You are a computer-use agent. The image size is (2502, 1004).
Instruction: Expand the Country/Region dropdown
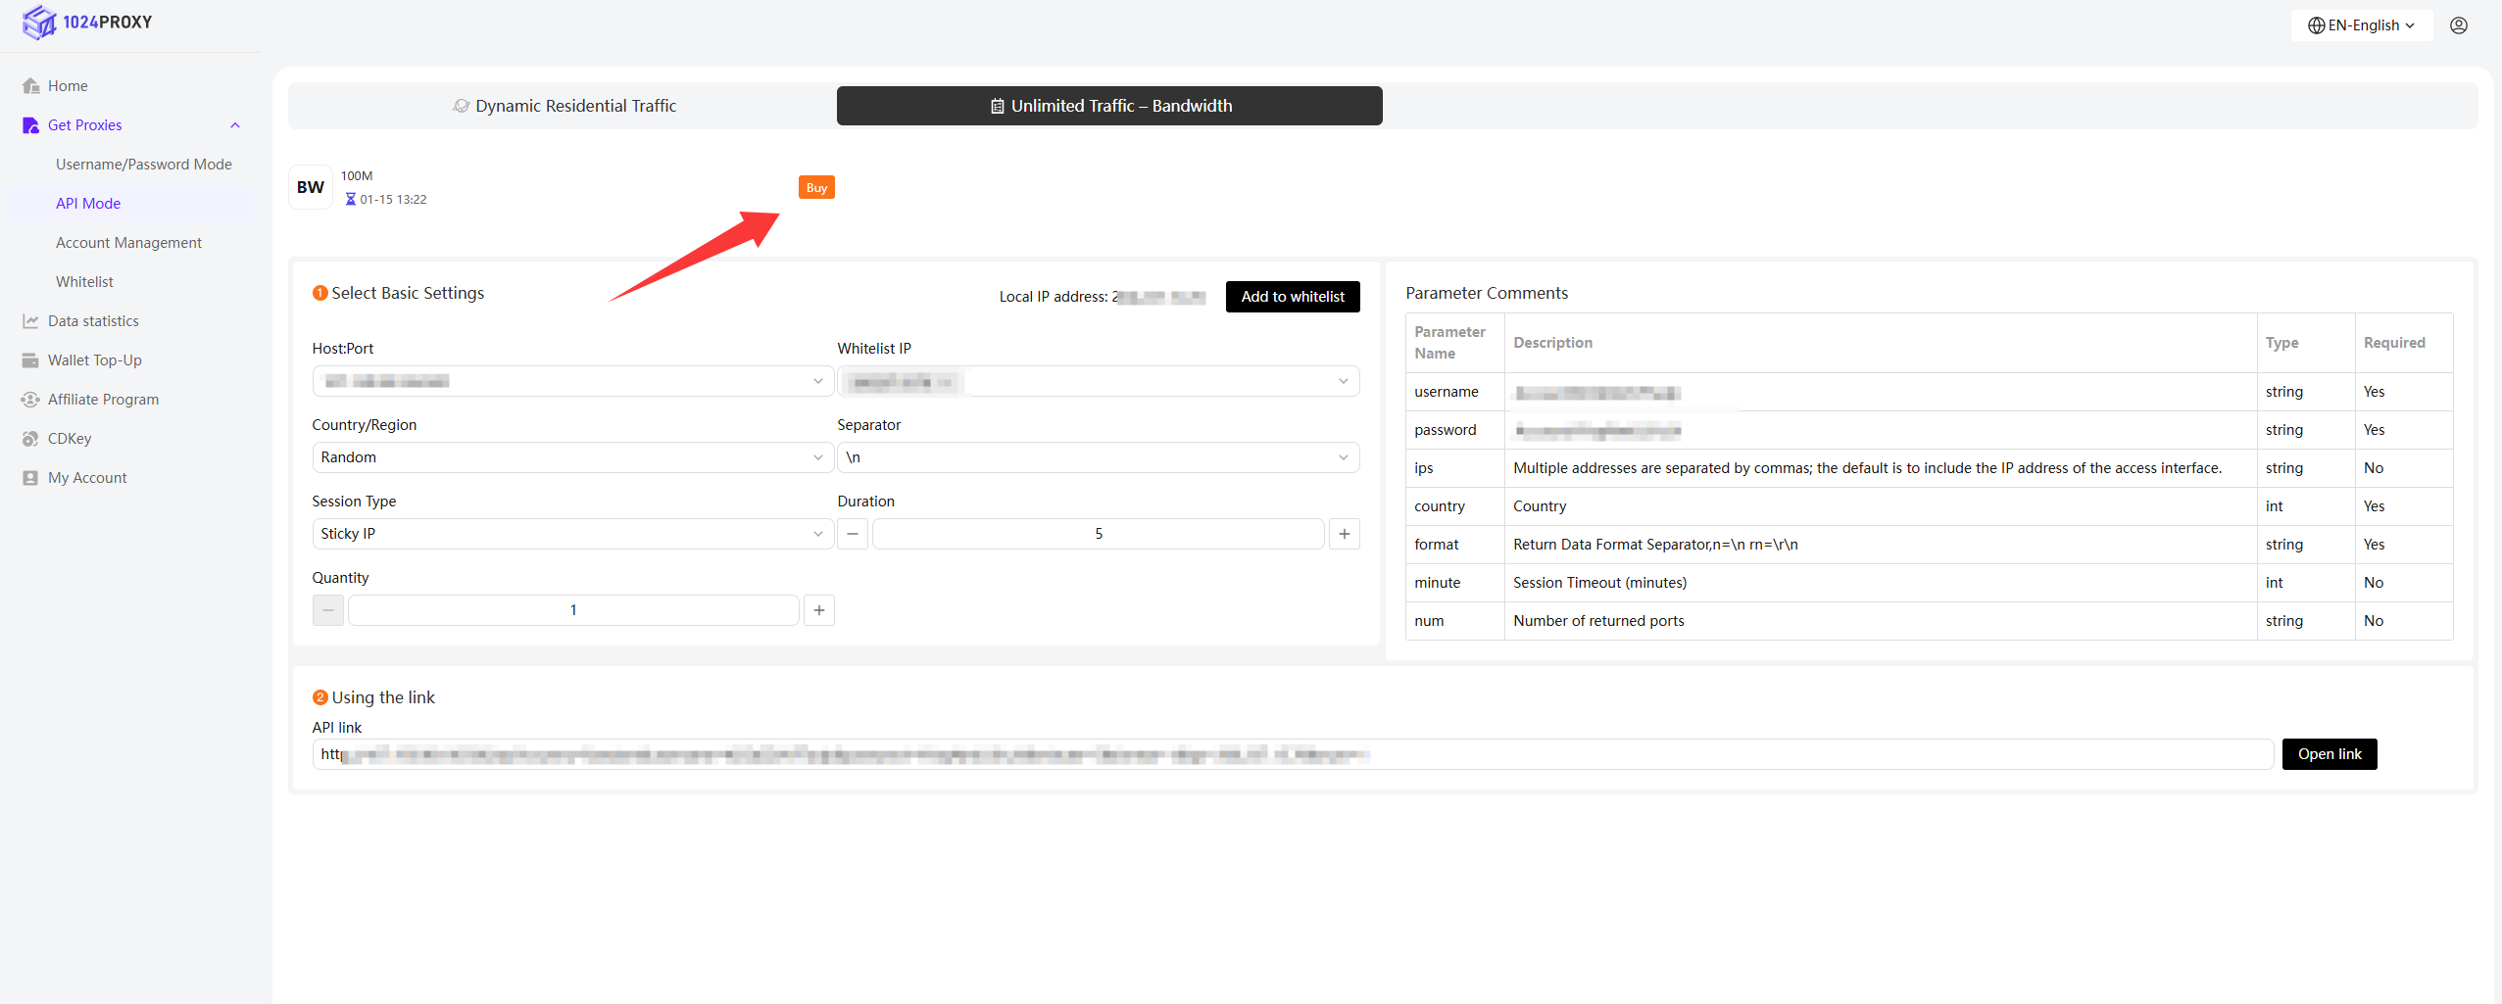(x=571, y=457)
